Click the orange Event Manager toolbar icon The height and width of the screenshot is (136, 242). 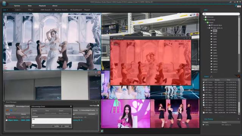[x=7, y=110]
